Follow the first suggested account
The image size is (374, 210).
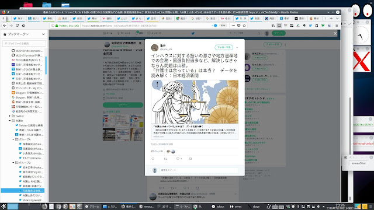[260, 58]
